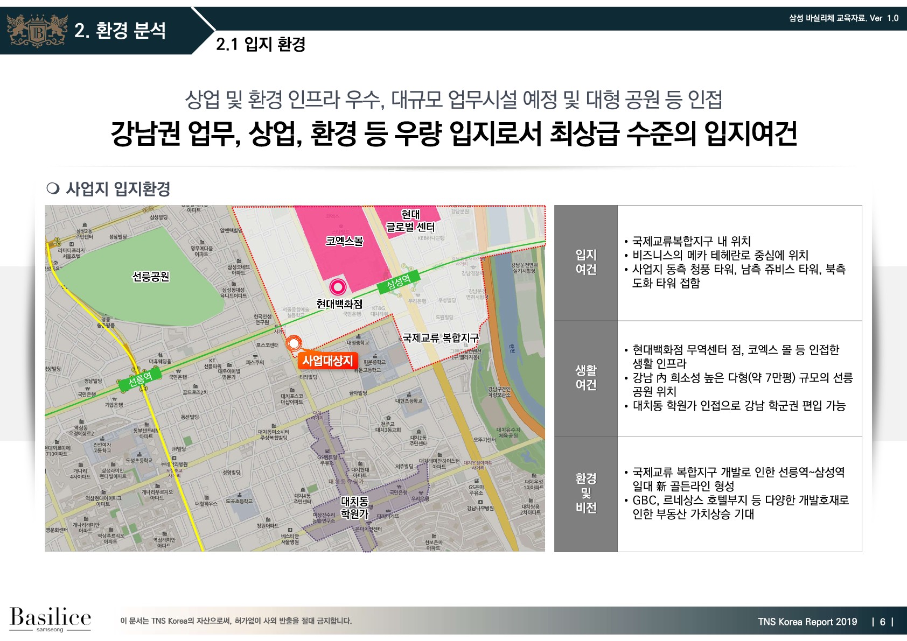Screen dimensions: 907x641
Task: Click the 한국인성연구원 label on the map
Action: 262,320
